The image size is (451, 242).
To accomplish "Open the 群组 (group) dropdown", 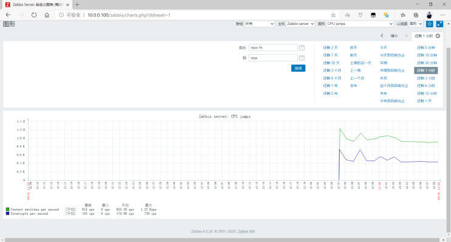I will [260, 24].
